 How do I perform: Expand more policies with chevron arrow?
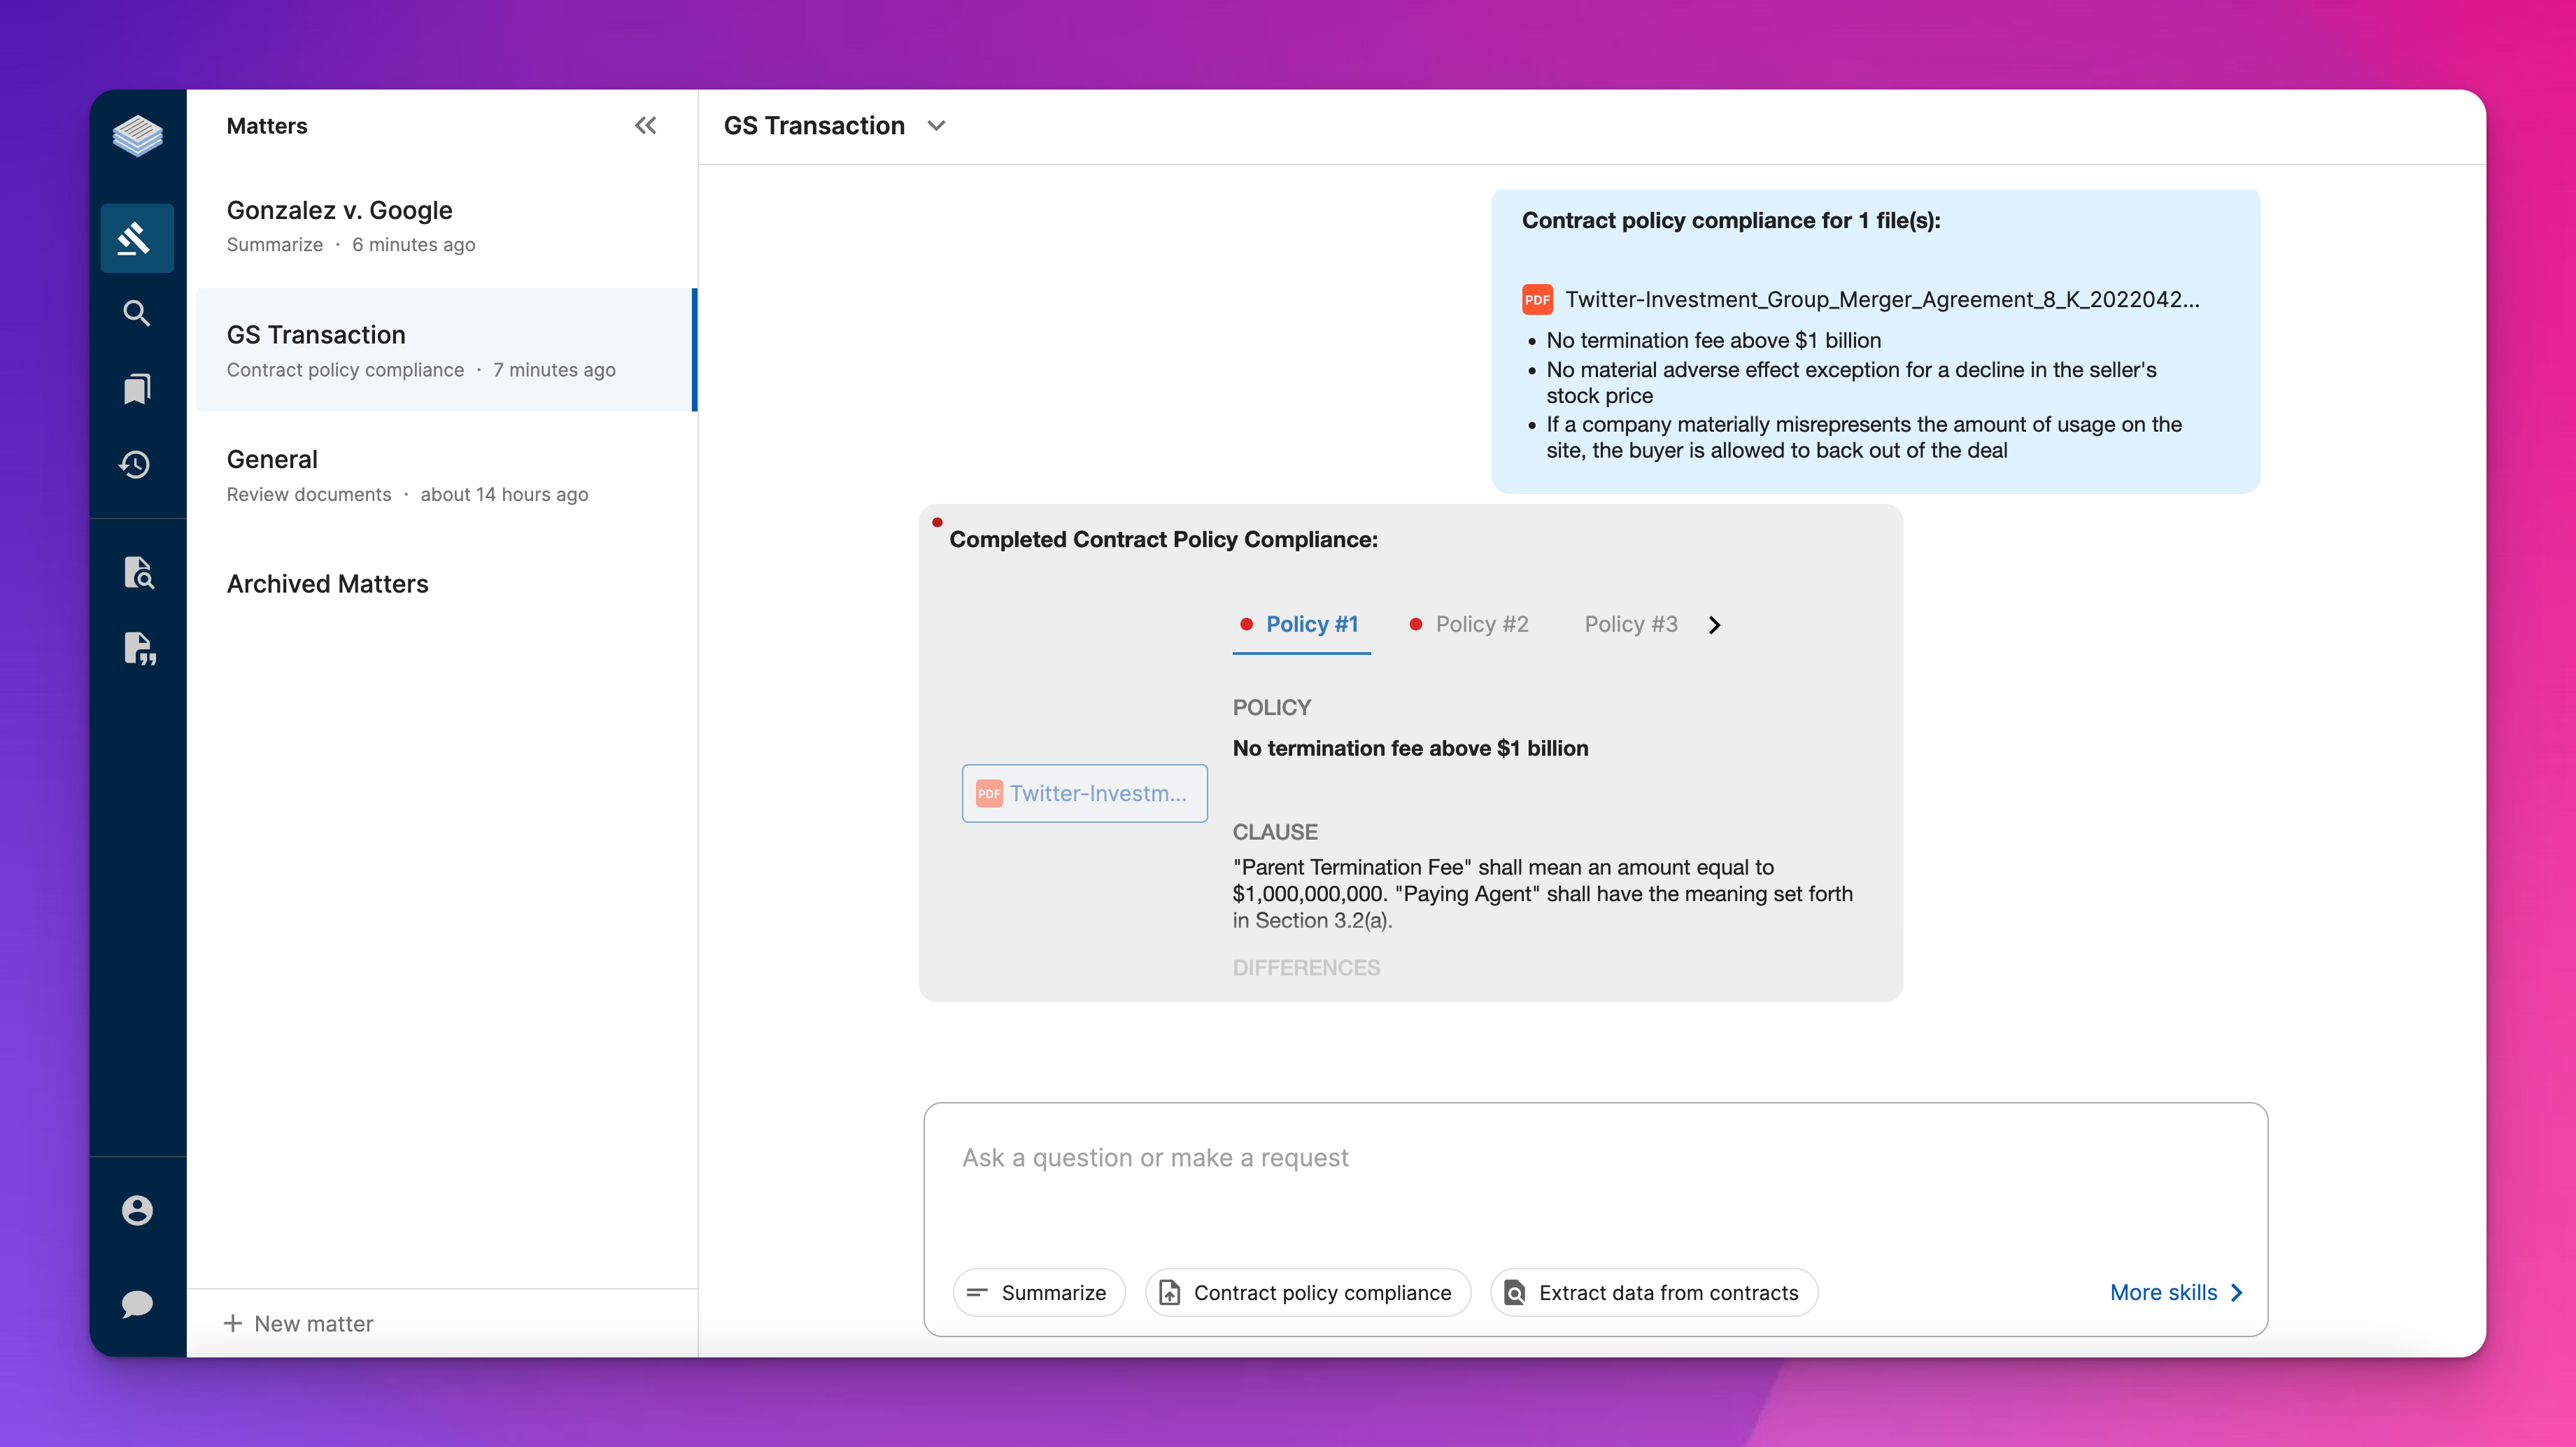(x=1714, y=624)
